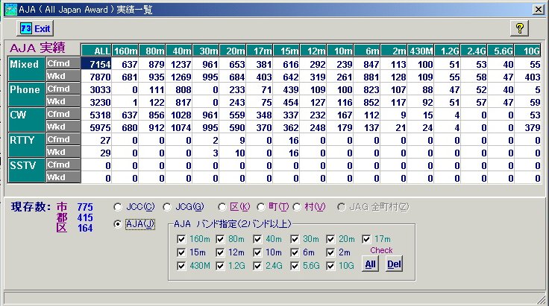This screenshot has width=549, height=306.
Task: Click the All check button
Action: click(371, 264)
